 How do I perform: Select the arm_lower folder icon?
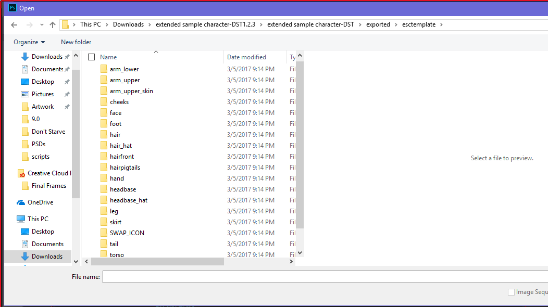pos(103,69)
